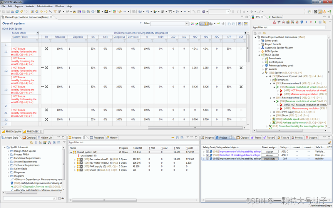Viewport: 333px width, 208px height.
Task: Toggle the SG3 safety goal checkbox
Action: (207, 159)
